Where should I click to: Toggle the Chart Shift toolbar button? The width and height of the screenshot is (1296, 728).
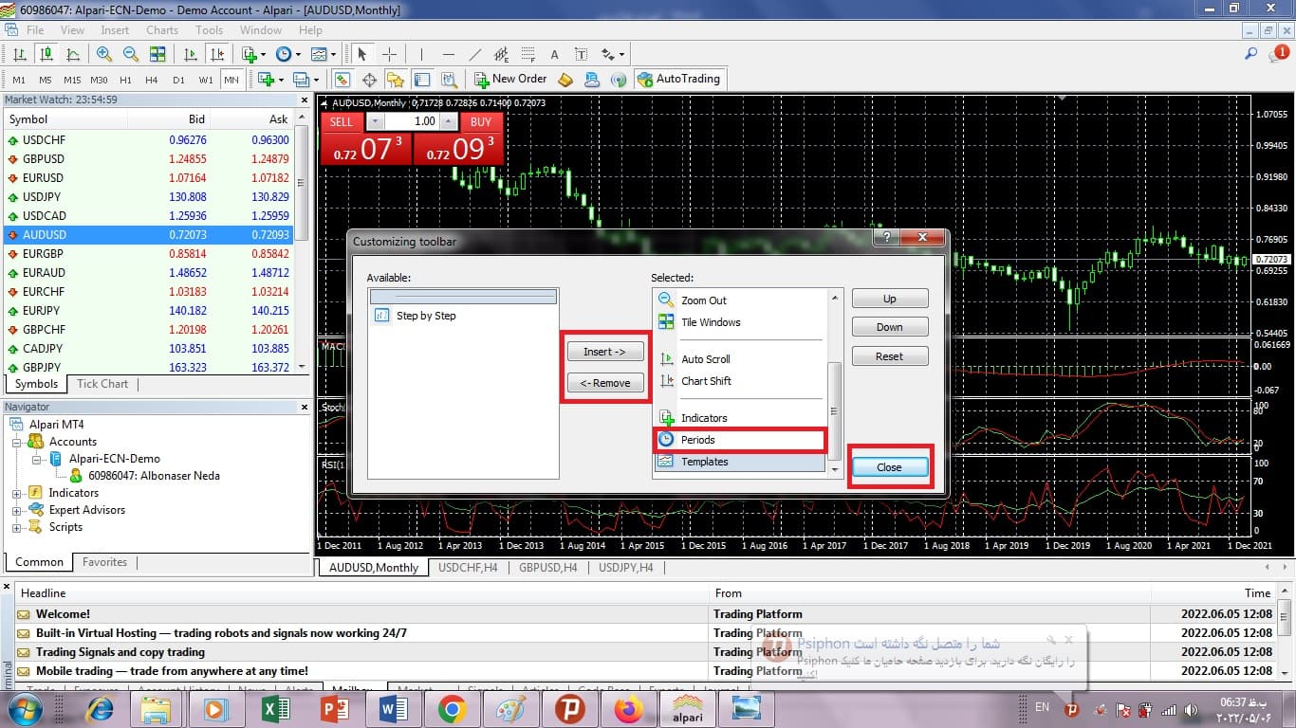tap(217, 54)
